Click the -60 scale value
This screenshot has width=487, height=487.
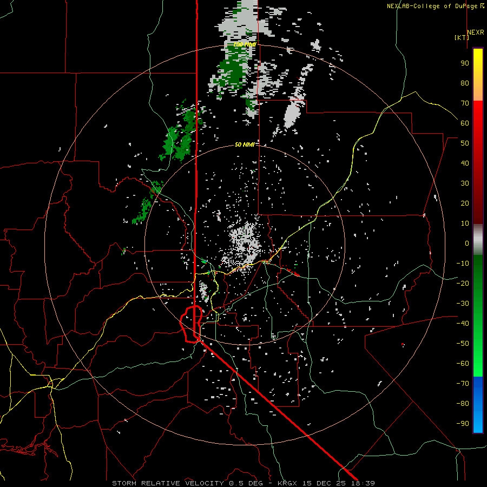[463, 364]
